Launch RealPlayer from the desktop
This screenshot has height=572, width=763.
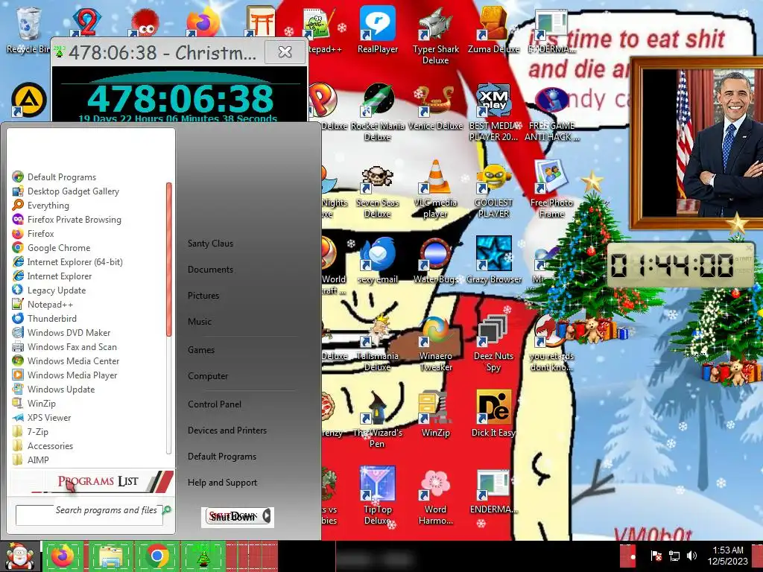click(x=377, y=29)
